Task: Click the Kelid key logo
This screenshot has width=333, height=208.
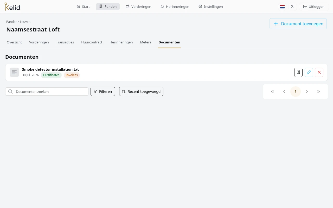Action: tap(12, 6)
